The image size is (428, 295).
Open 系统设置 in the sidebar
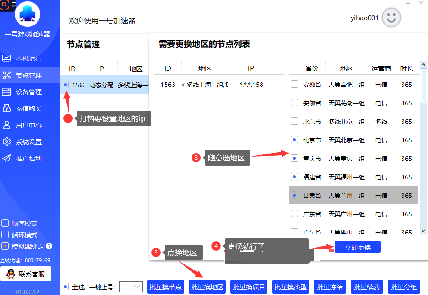[30, 142]
